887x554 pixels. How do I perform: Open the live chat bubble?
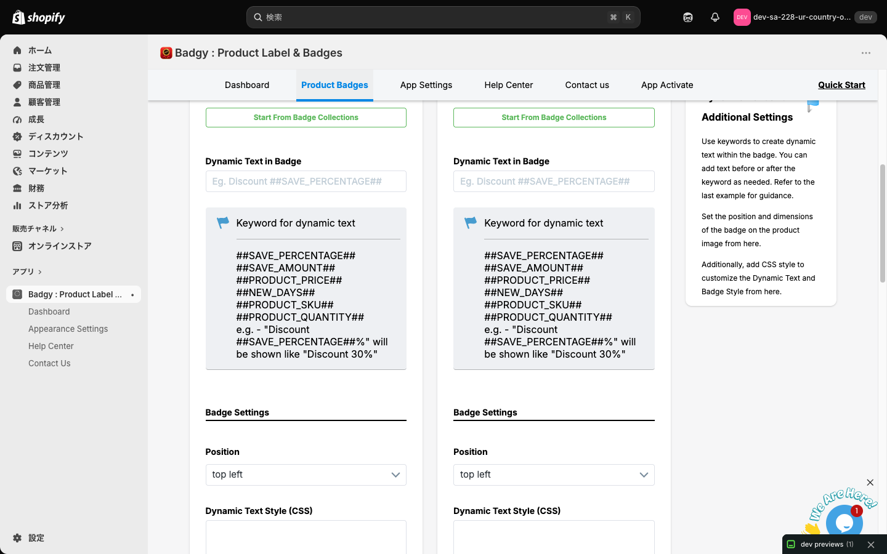[844, 523]
